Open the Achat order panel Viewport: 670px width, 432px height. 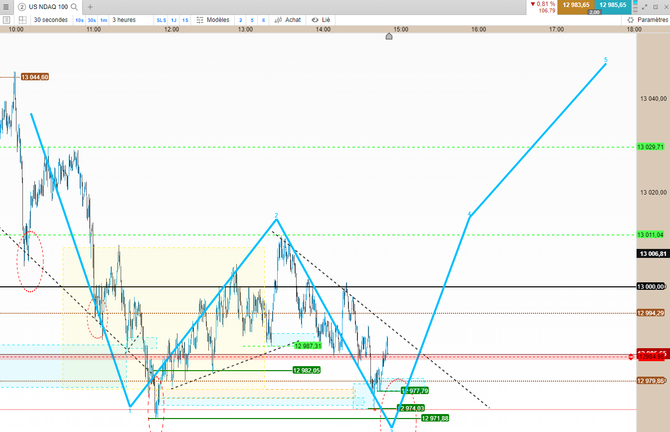pos(288,20)
